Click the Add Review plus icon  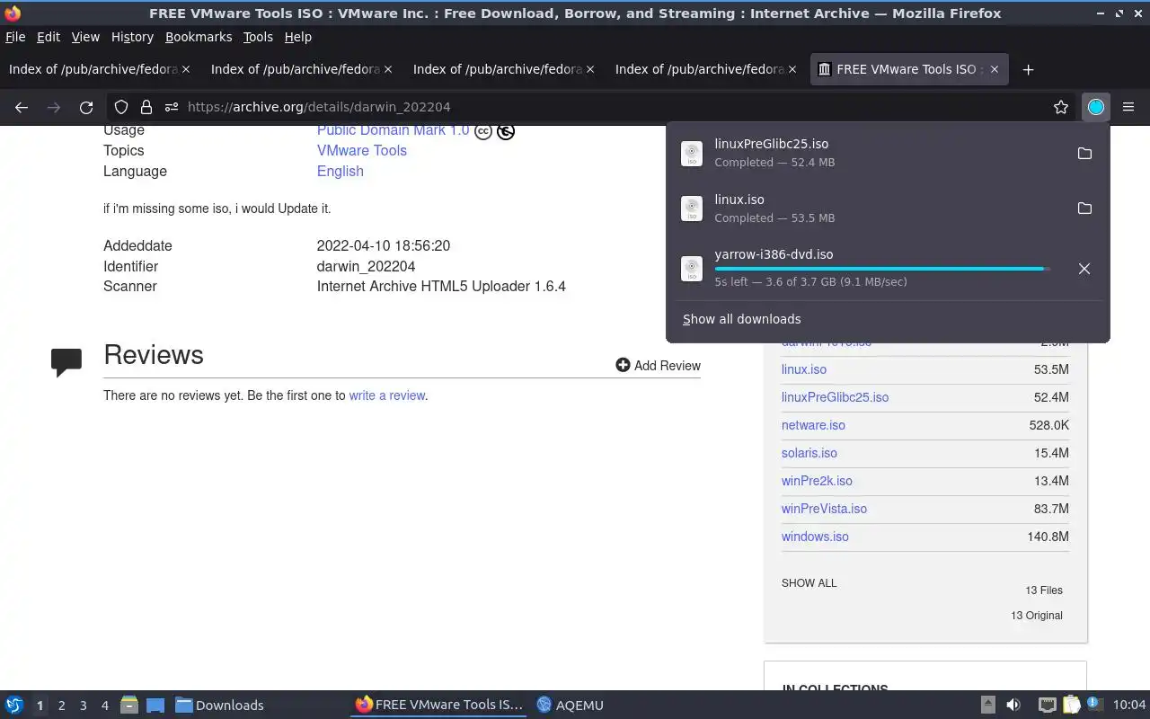[623, 365]
